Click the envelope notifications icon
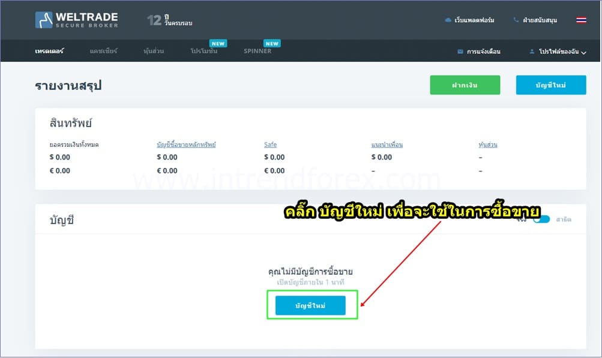The height and width of the screenshot is (358, 602). click(460, 52)
